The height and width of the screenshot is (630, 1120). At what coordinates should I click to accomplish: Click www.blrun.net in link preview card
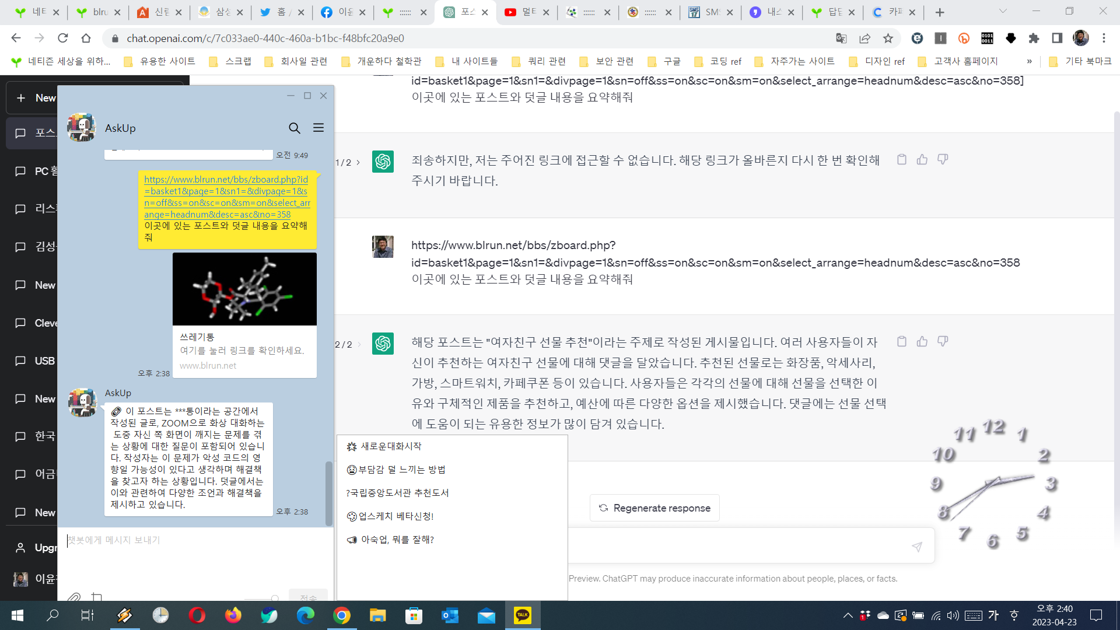[x=208, y=366]
